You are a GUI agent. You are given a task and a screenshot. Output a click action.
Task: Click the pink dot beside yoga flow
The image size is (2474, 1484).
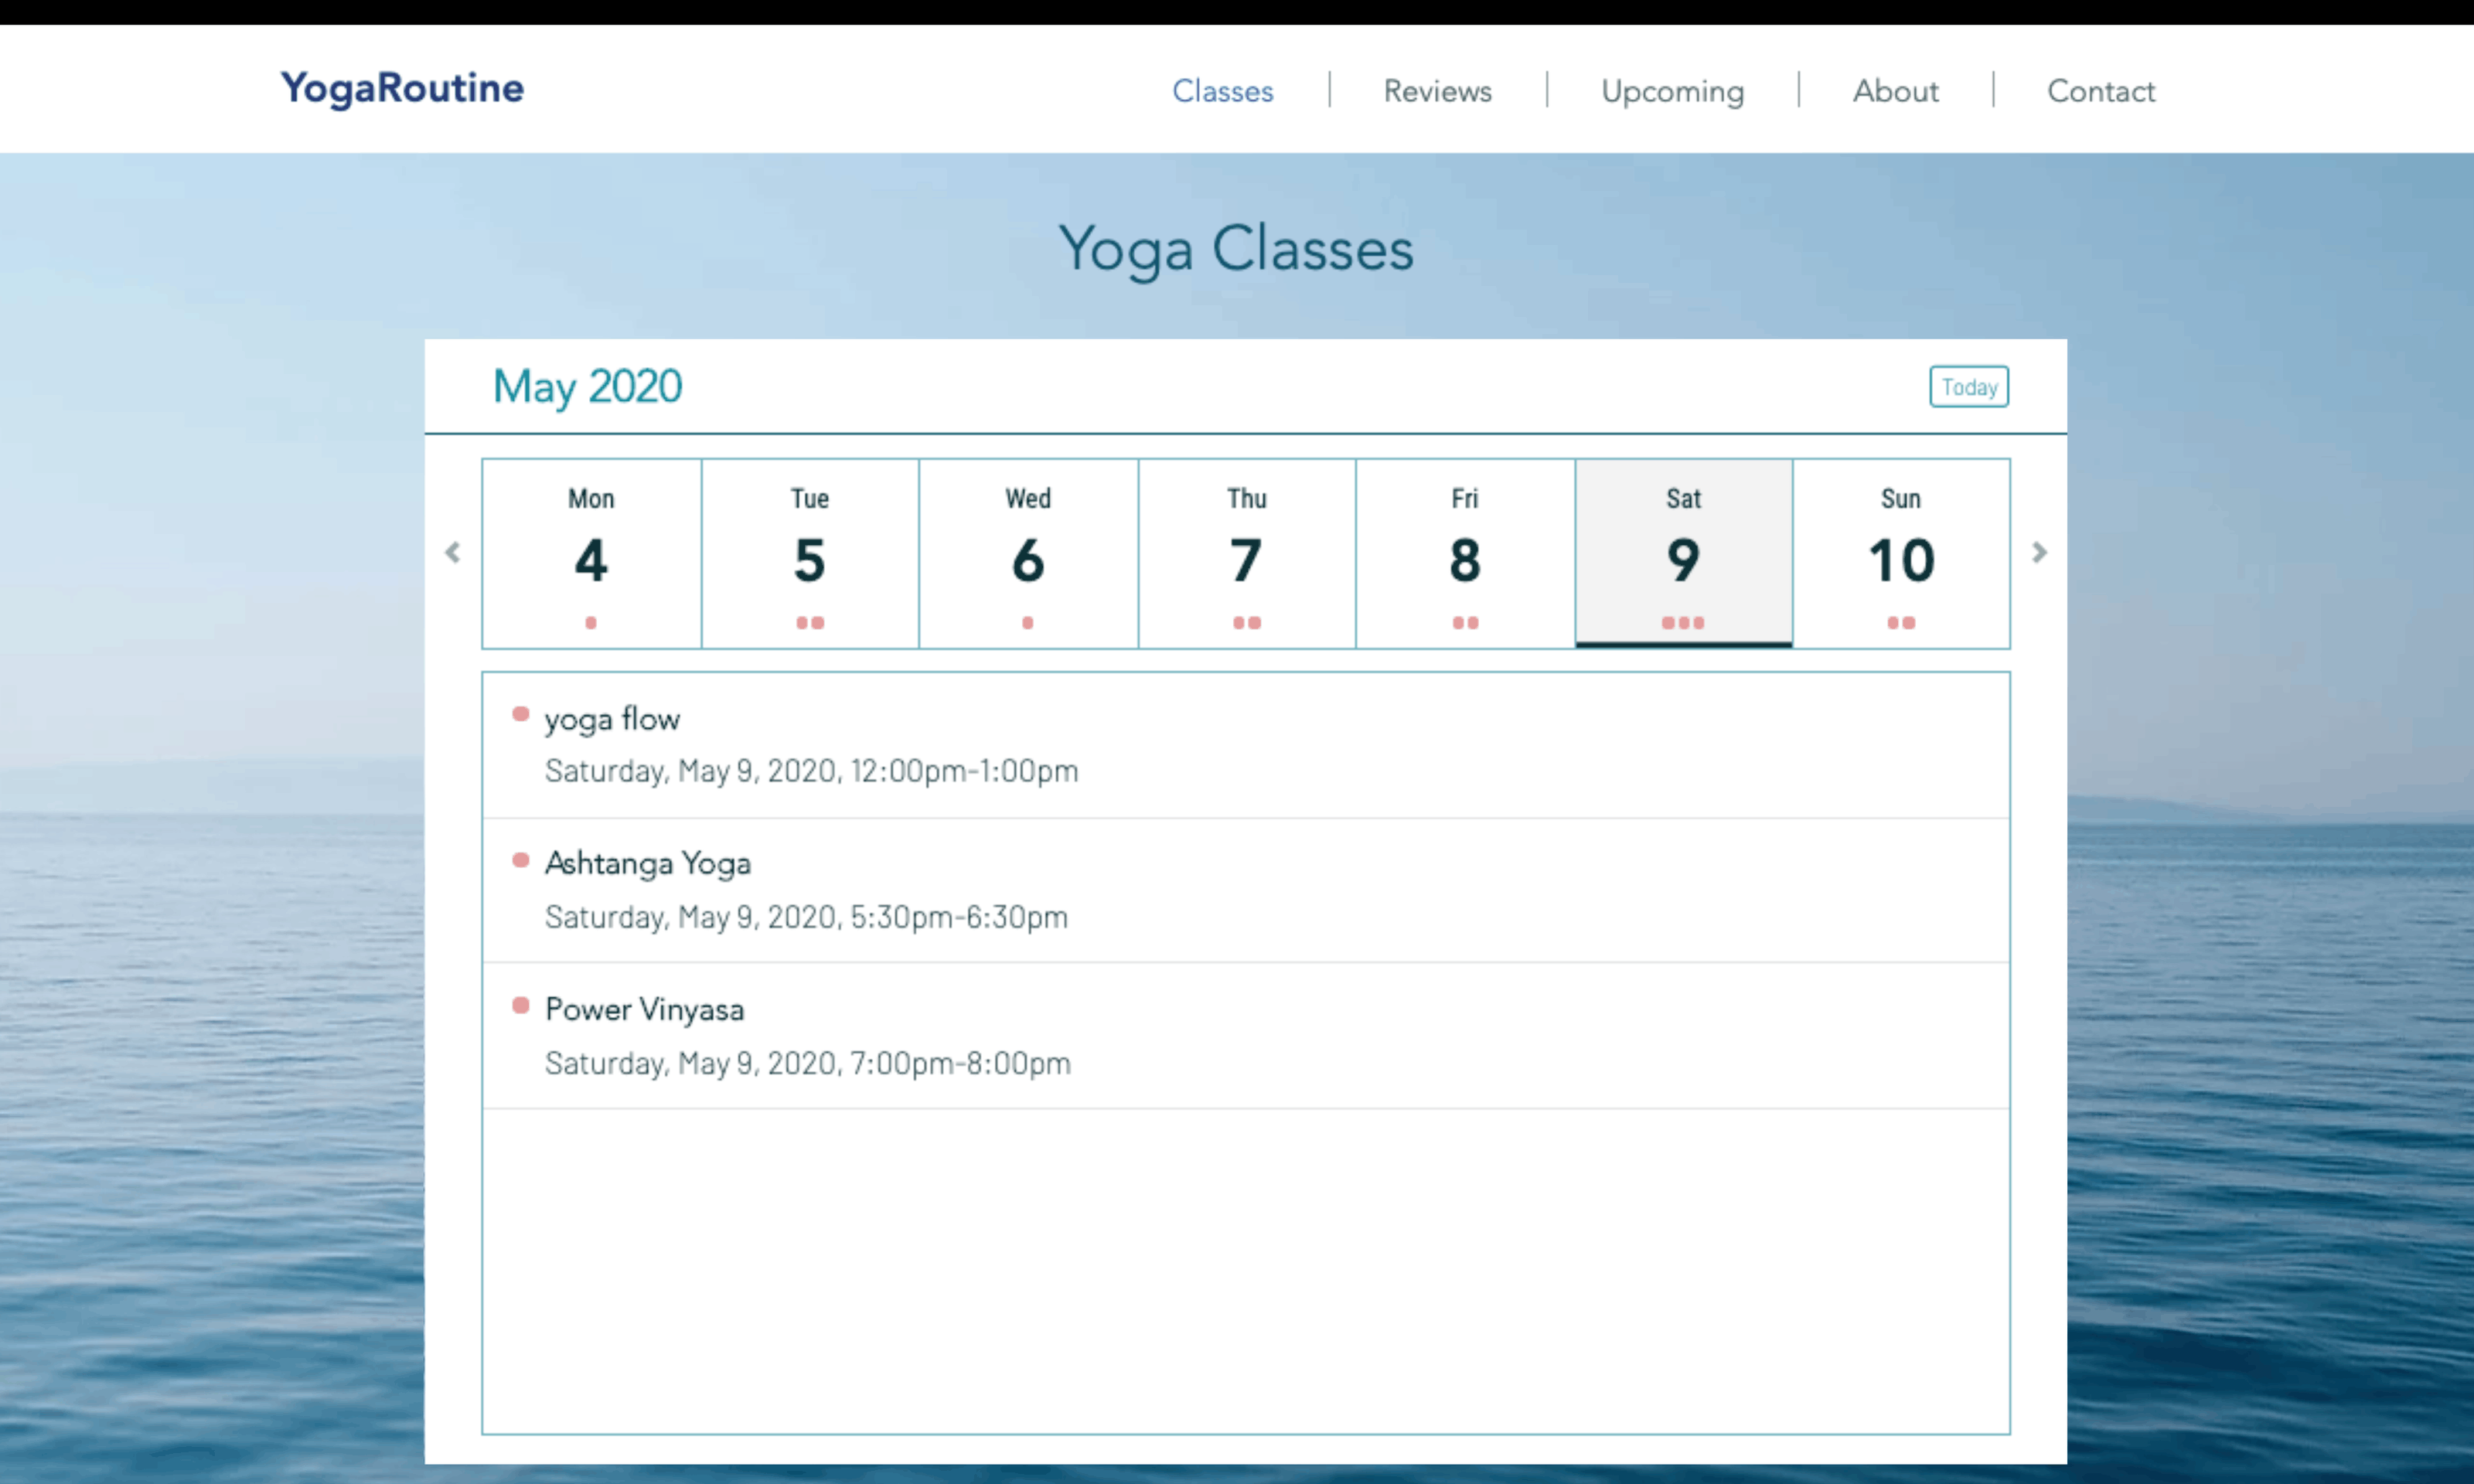click(x=521, y=715)
